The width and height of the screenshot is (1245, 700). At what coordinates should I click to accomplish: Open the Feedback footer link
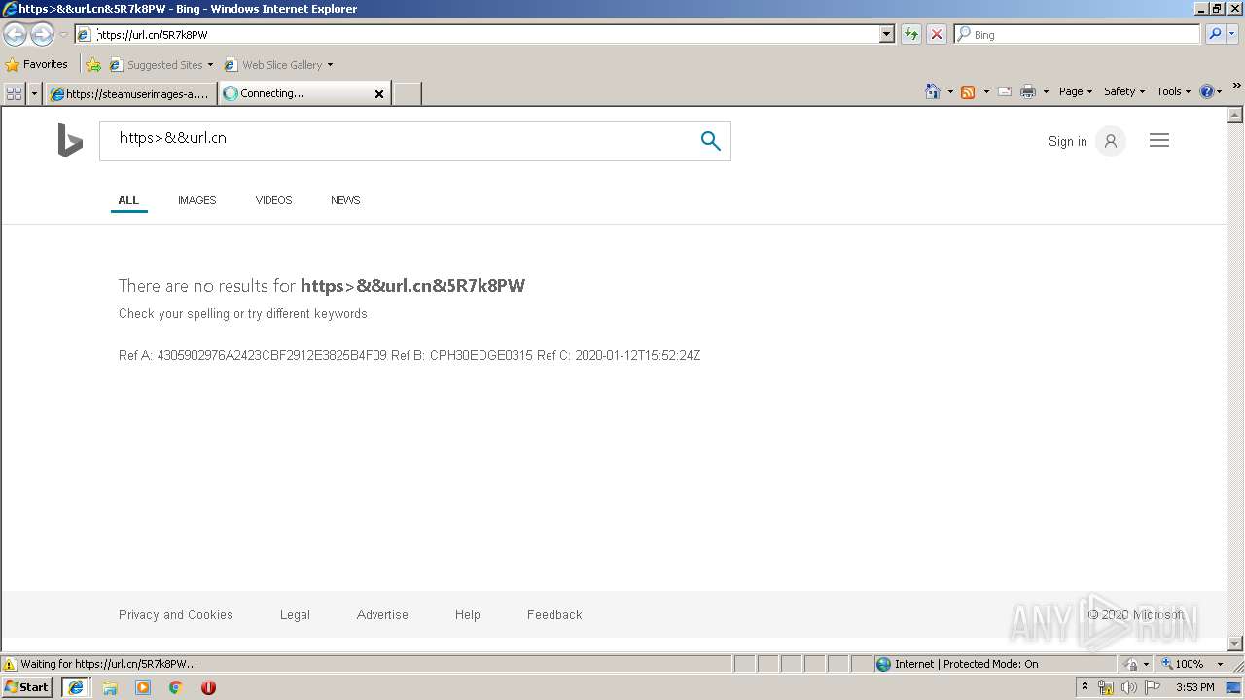(x=554, y=614)
